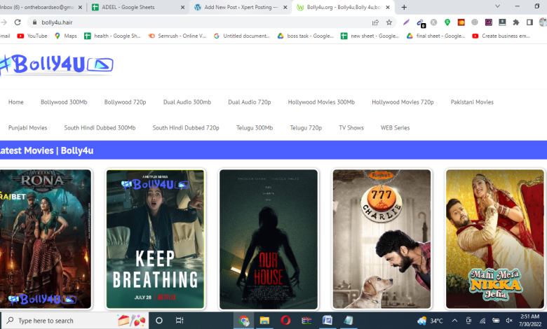Open the YouTube bookmark
The image size is (547, 329).
pyautogui.click(x=32, y=36)
